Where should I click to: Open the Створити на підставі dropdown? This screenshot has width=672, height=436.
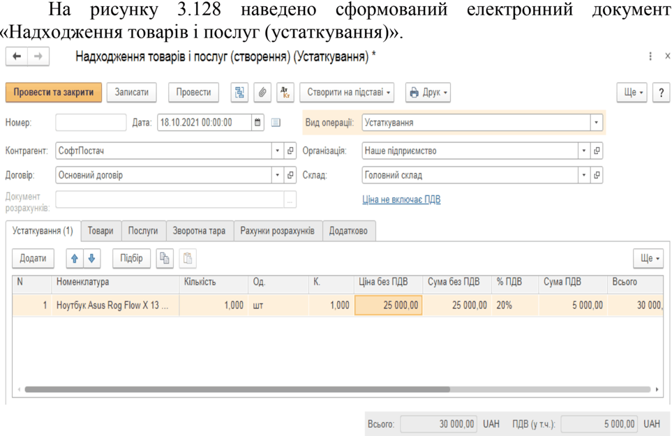(347, 92)
